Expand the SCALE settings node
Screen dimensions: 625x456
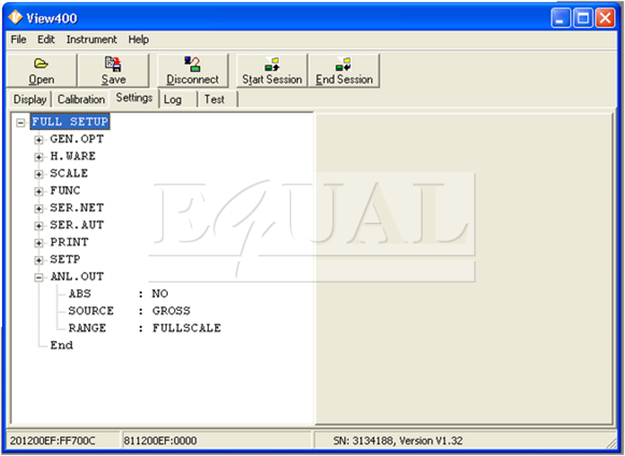click(38, 173)
